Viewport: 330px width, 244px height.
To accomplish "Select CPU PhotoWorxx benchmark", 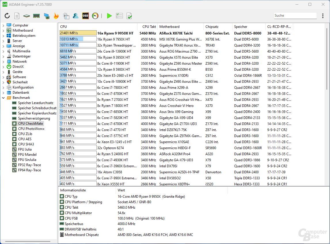I will [31, 129].
